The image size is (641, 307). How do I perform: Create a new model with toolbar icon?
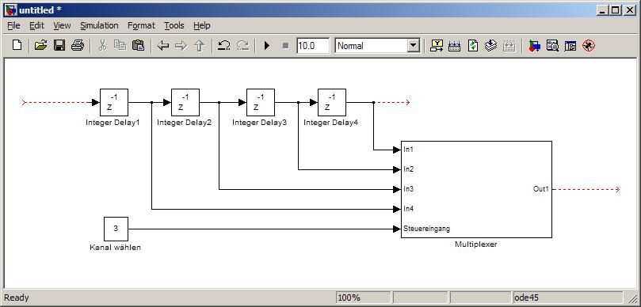[x=17, y=45]
